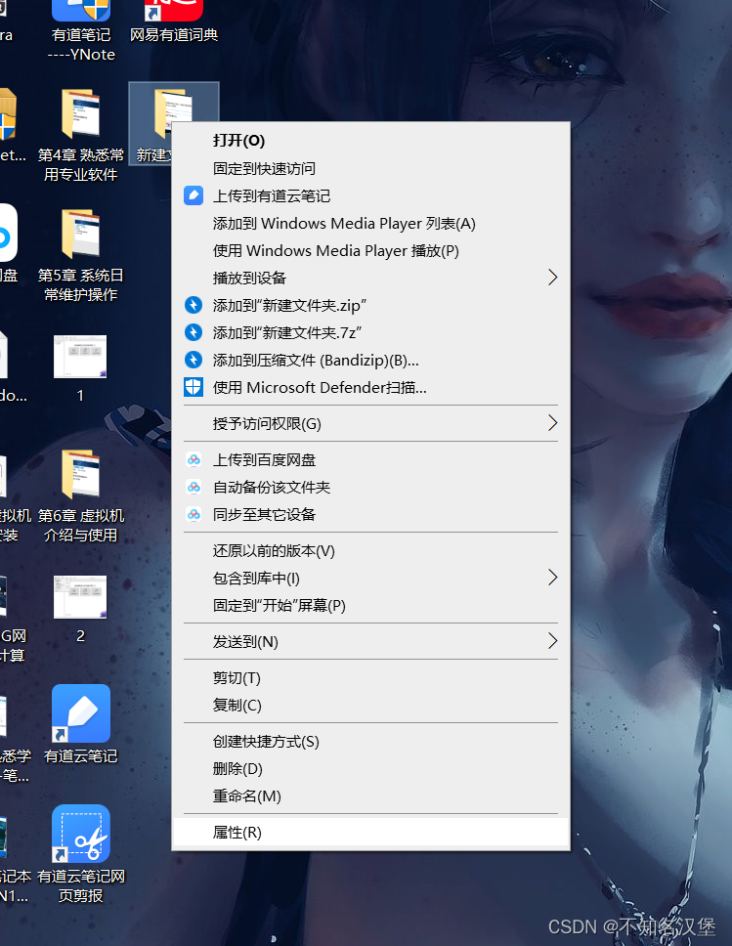Open 属性(R) at the menu bottom
732x946 pixels.
[370, 833]
